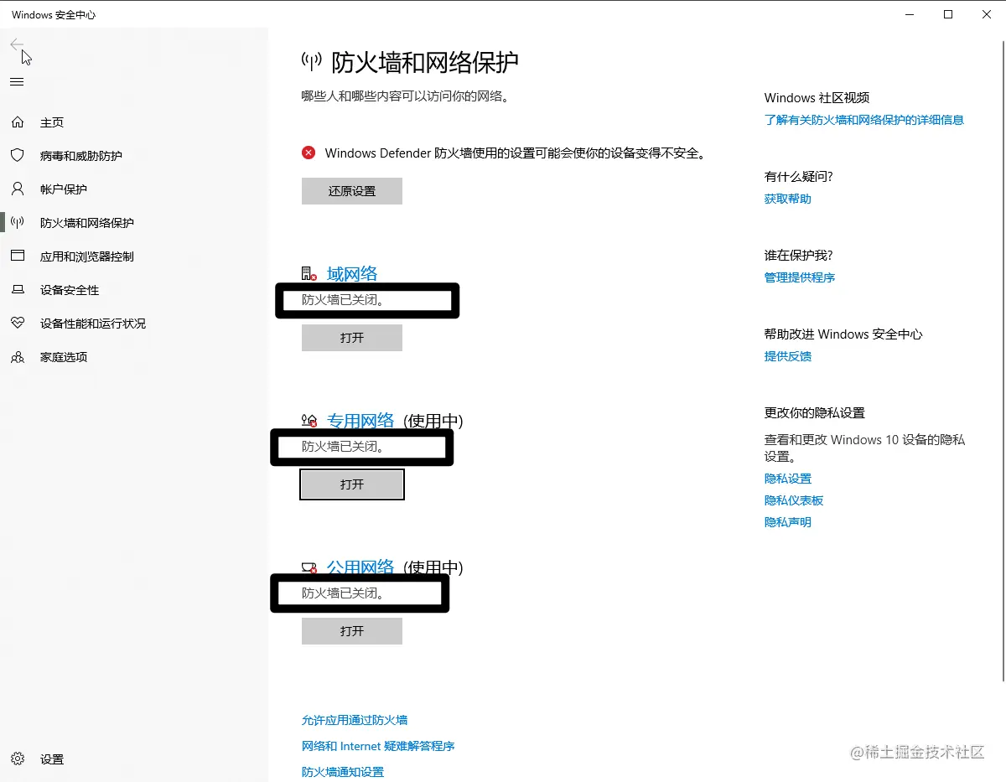Open 帐户保护 page
Image resolution: width=1006 pixels, height=782 pixels.
click(64, 189)
